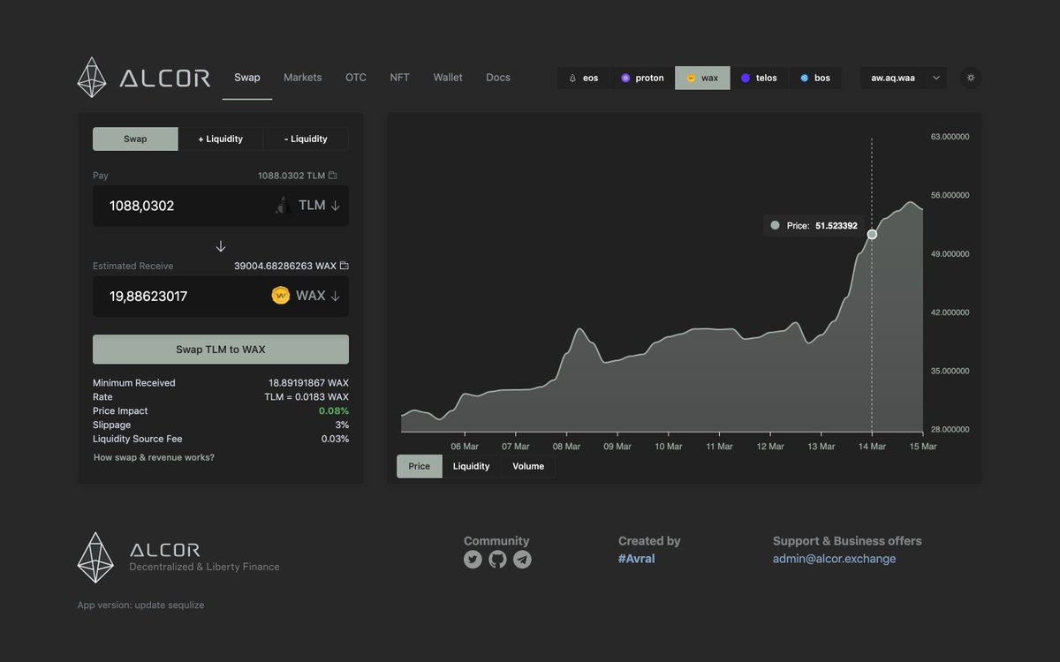1060x662 pixels.
Task: Open Alcor's GitHub repository icon
Action: pyautogui.click(x=497, y=559)
